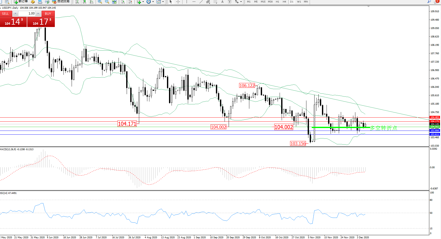Increase lot volume with up arrow

[x=38, y=13]
